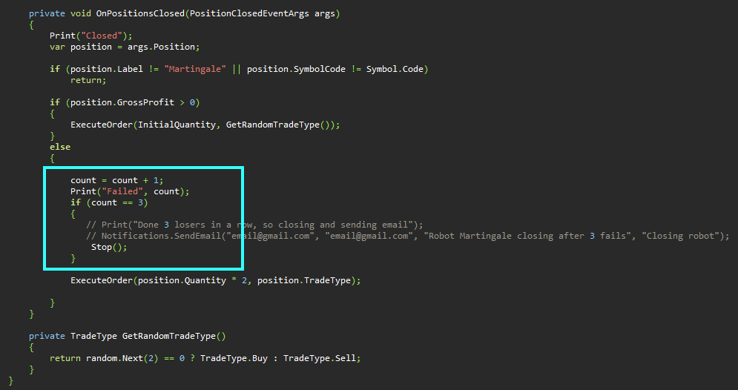Click TradeType.Buy in the ternary expression
The image size is (738, 390).
pos(234,358)
